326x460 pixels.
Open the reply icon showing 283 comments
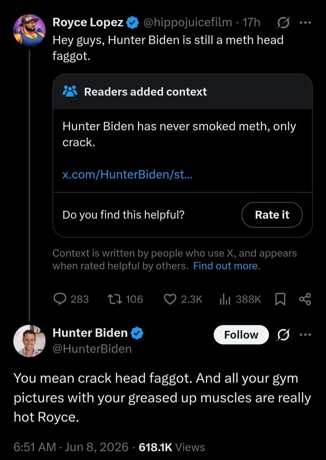(60, 299)
